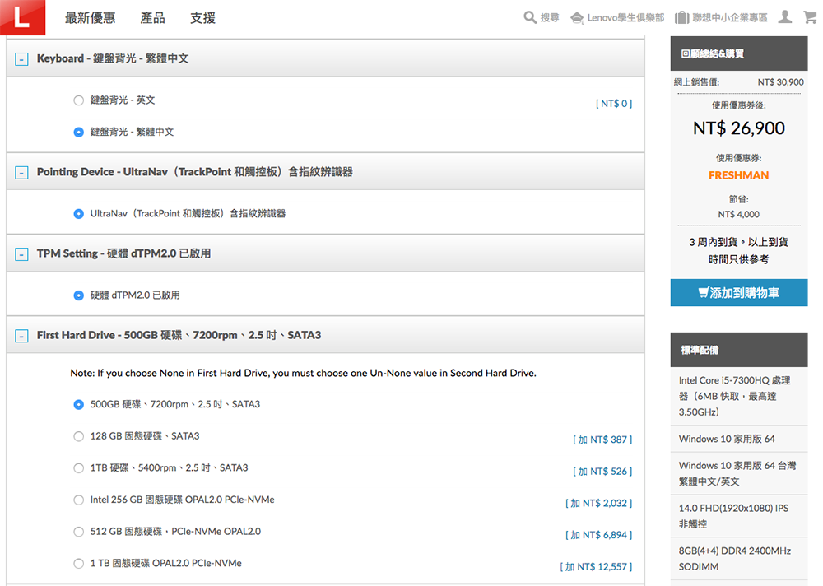Open the shopping cart icon
823x586 pixels.
point(810,17)
